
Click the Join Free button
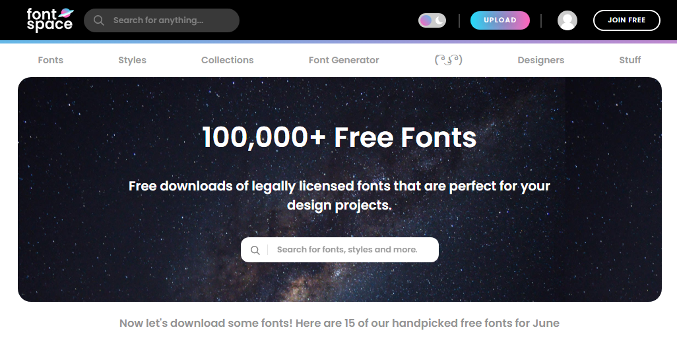pyautogui.click(x=626, y=20)
